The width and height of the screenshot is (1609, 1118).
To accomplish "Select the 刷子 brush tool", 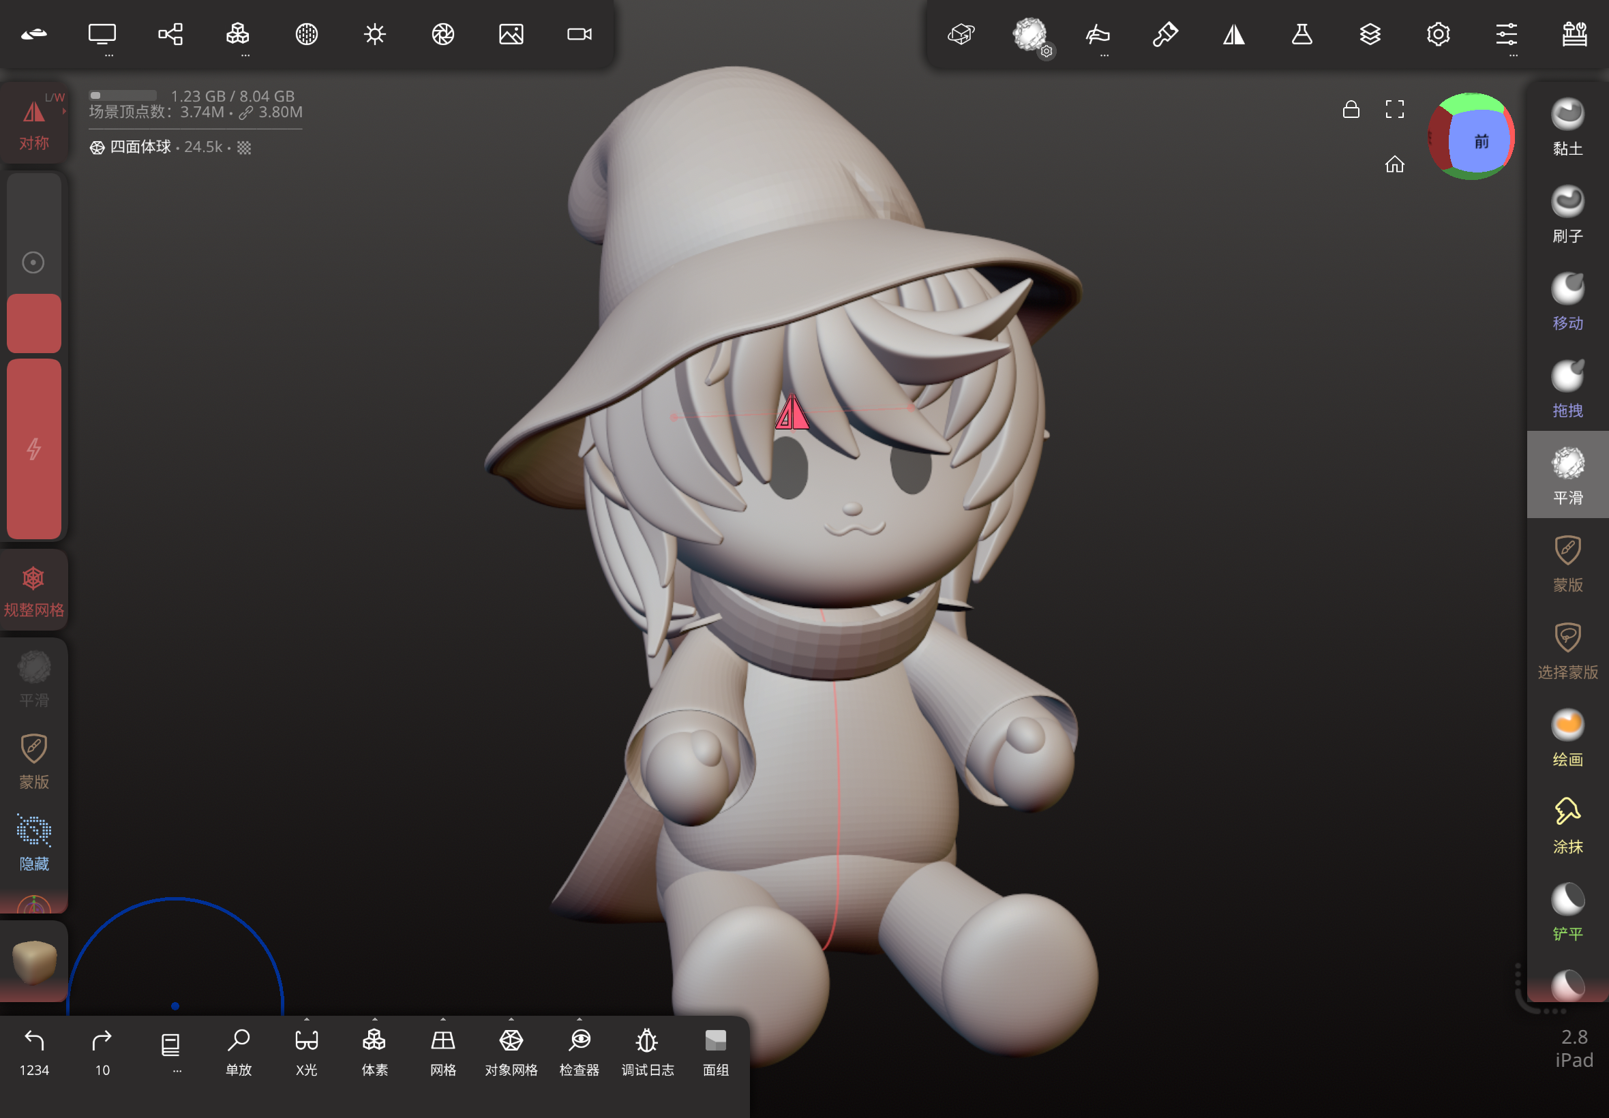I will [x=1567, y=214].
